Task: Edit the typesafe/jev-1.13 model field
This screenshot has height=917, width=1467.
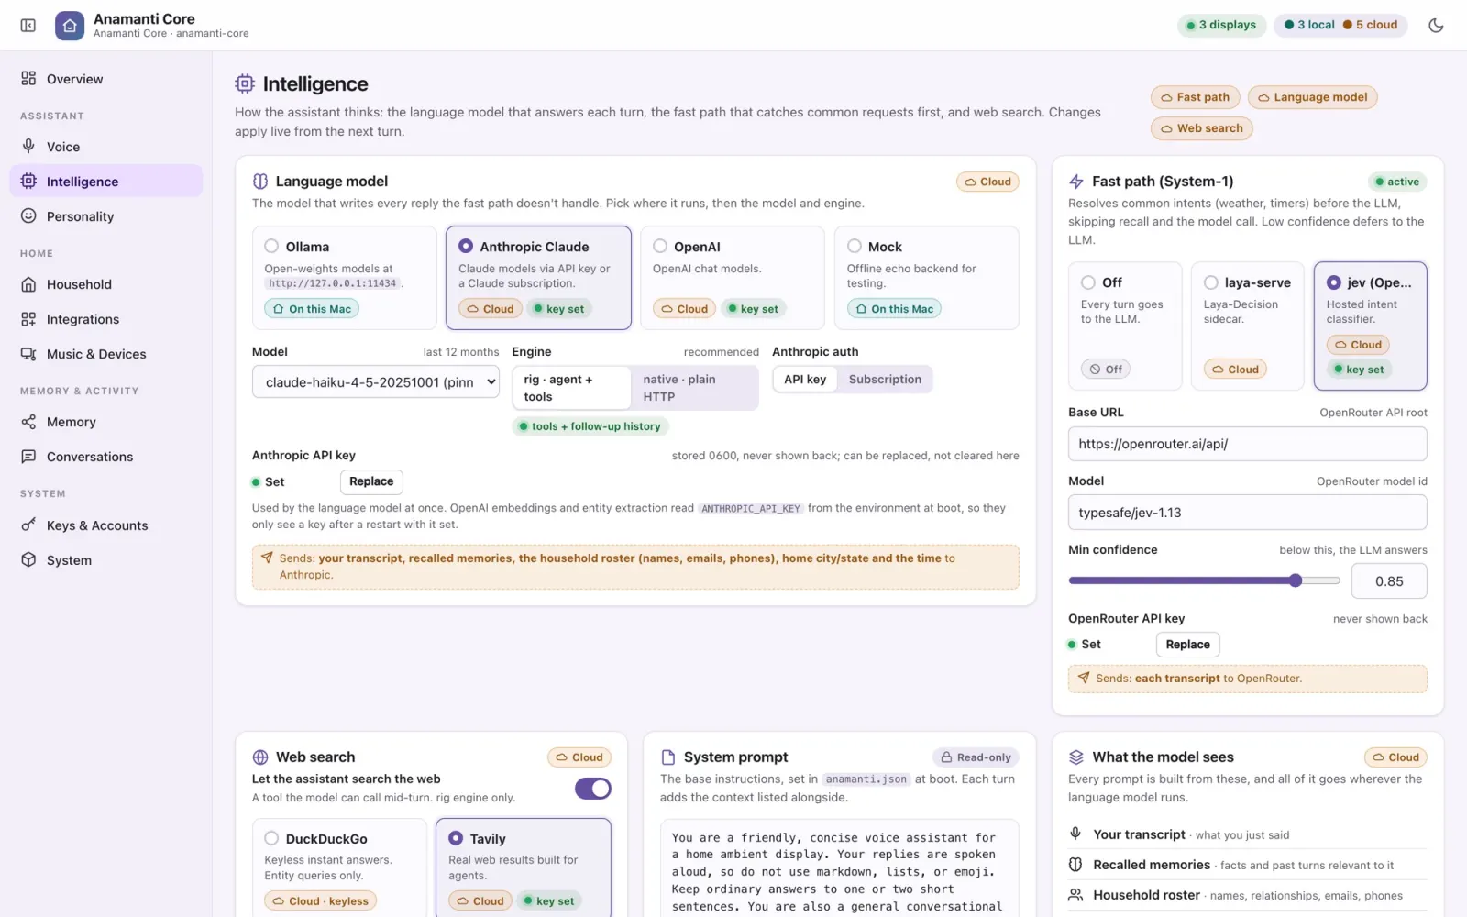Action: coord(1247,513)
